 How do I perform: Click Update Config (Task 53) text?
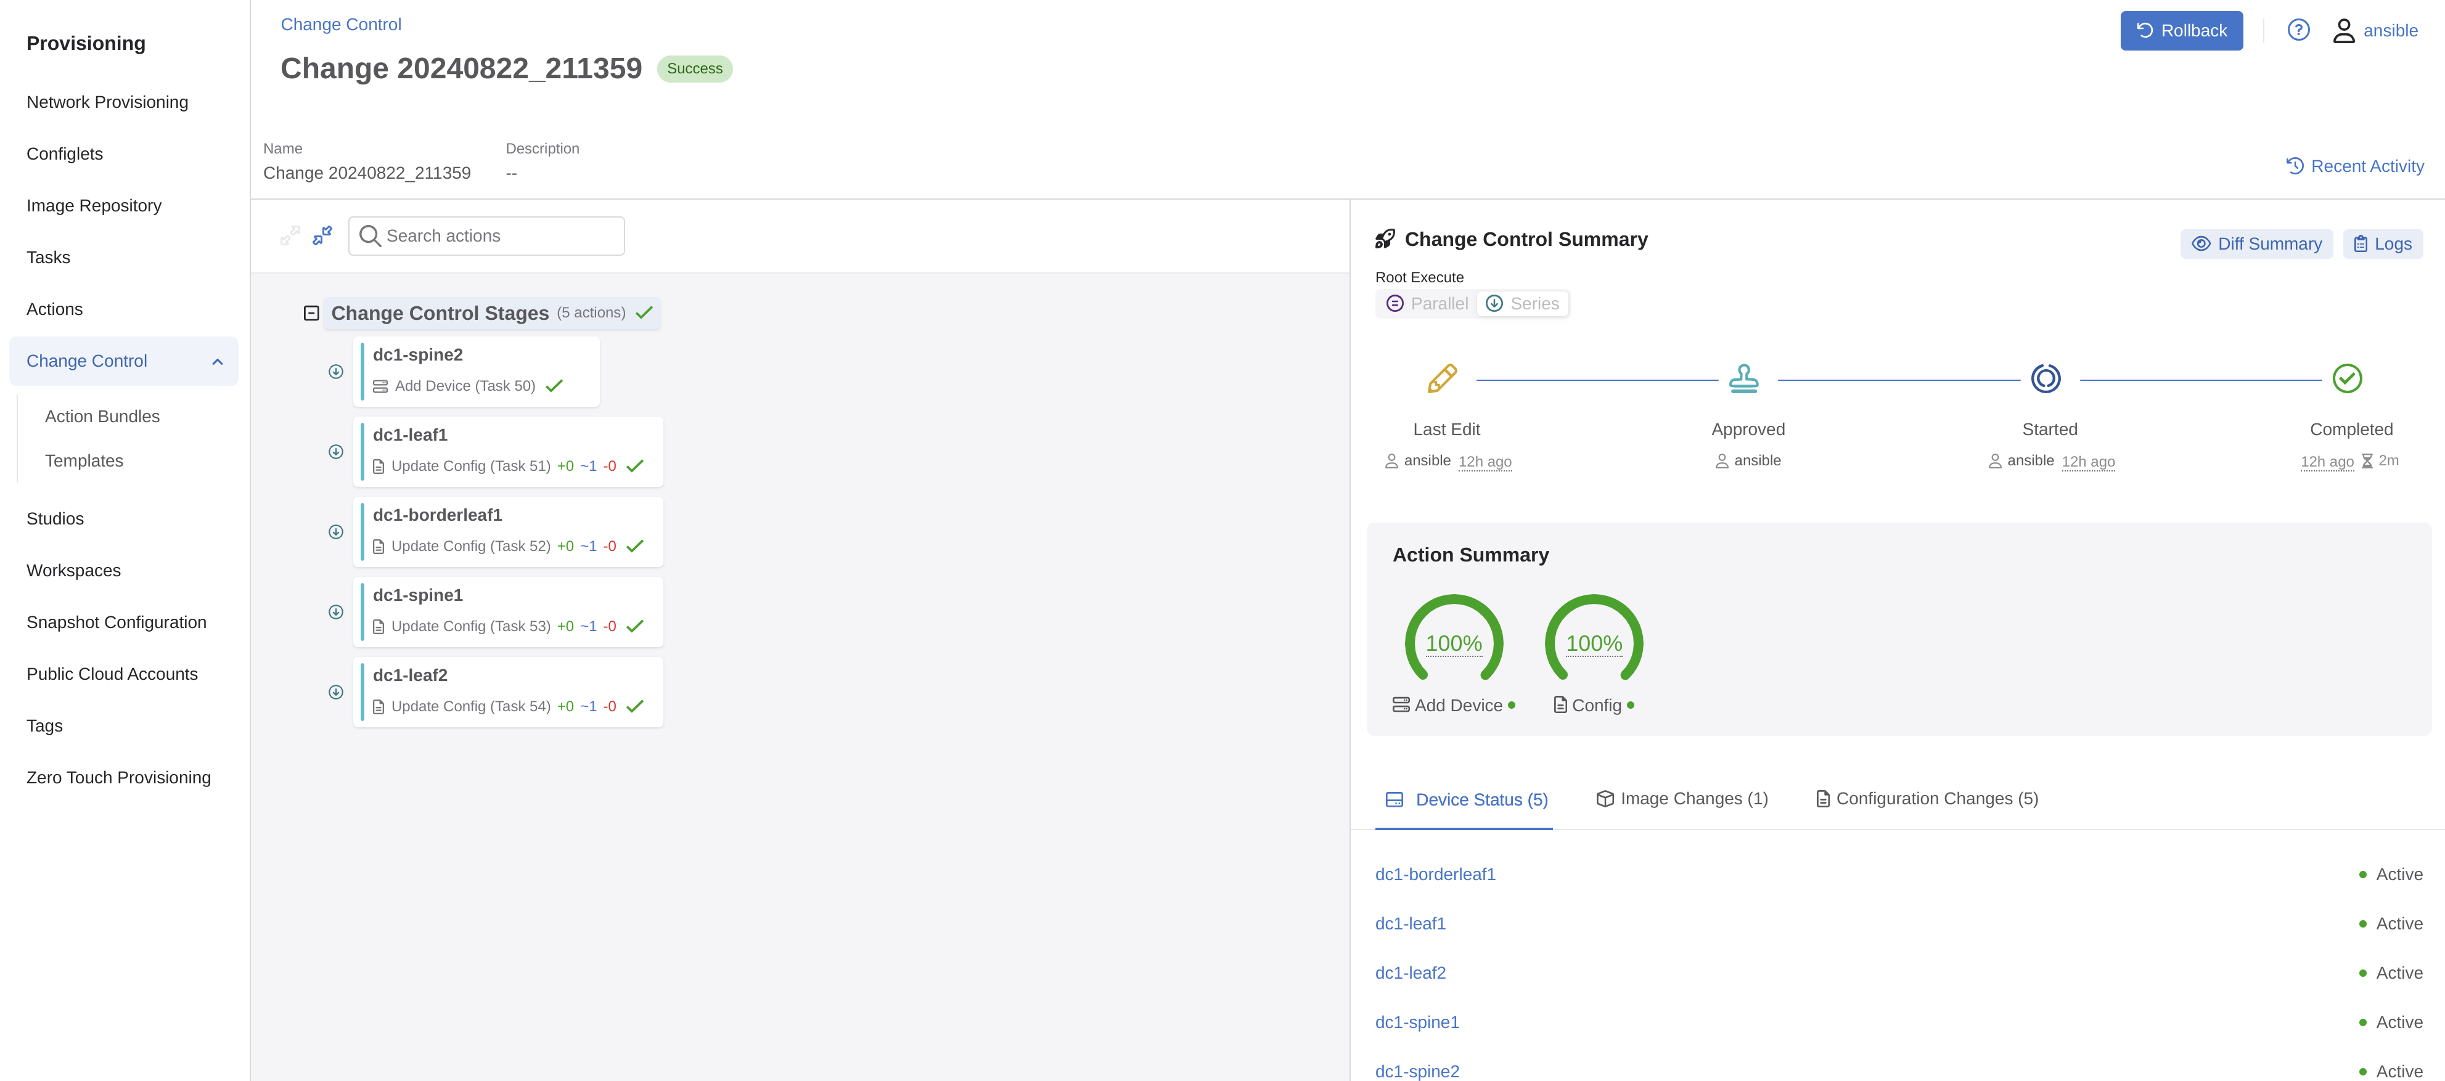471,626
